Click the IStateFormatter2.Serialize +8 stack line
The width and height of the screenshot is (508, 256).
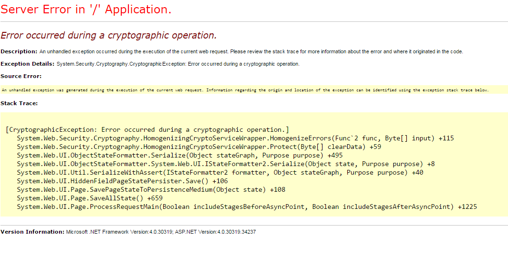[225, 164]
